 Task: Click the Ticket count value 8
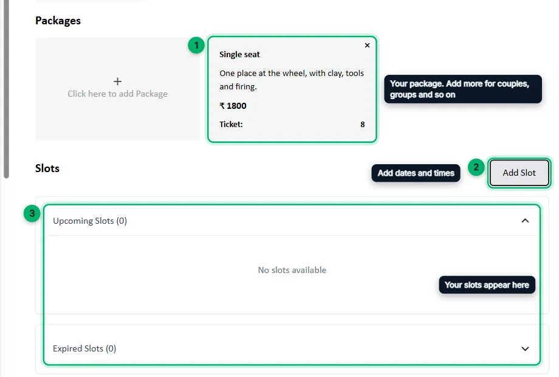point(363,125)
